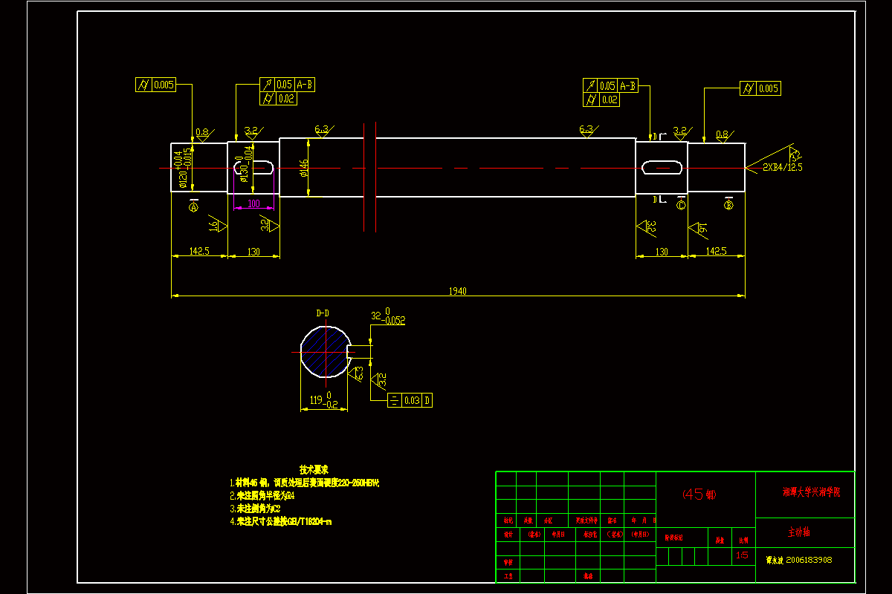The height and width of the screenshot is (594, 892).
Task: Click the section dimension 119 0/-0.2
Action: 323,400
